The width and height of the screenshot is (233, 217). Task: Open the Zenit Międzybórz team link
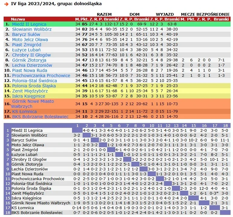click(x=30, y=91)
